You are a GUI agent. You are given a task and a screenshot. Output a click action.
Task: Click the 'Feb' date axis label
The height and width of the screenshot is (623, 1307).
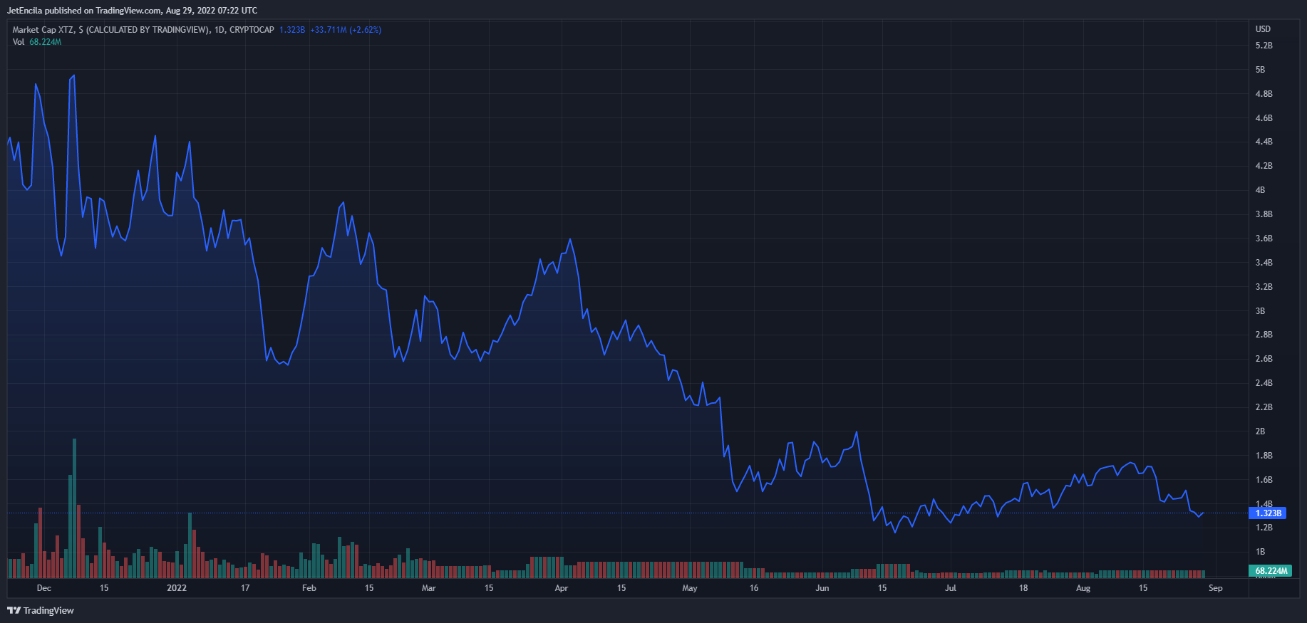coord(309,588)
